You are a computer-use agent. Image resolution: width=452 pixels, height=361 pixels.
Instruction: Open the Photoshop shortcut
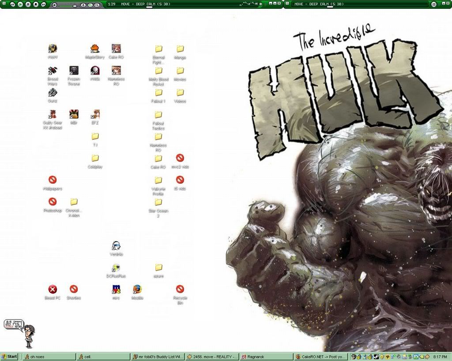pos(53,205)
